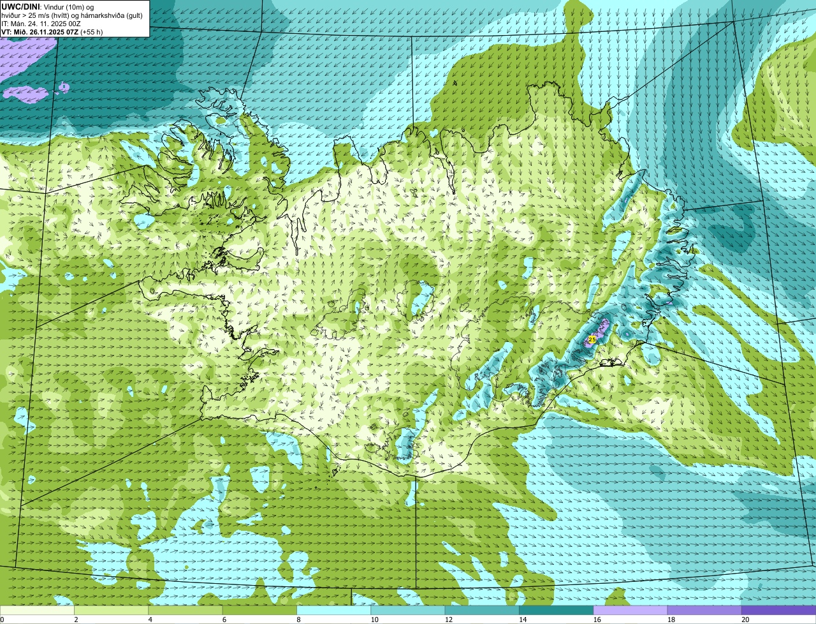
Task: Select the 14–16 m/s dark teal swatch
Action: tap(556, 610)
